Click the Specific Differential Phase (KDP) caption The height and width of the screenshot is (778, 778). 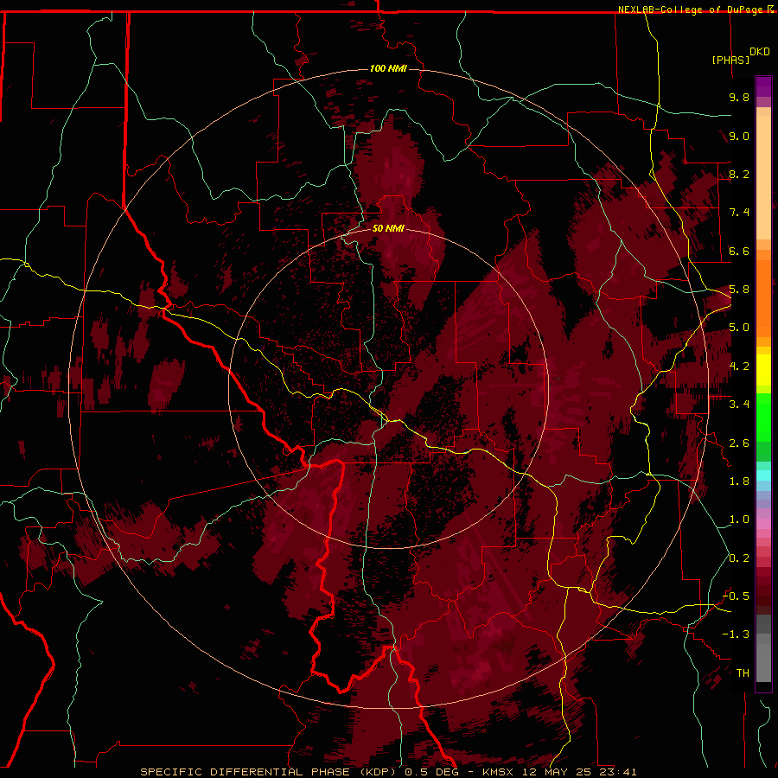pyautogui.click(x=270, y=772)
